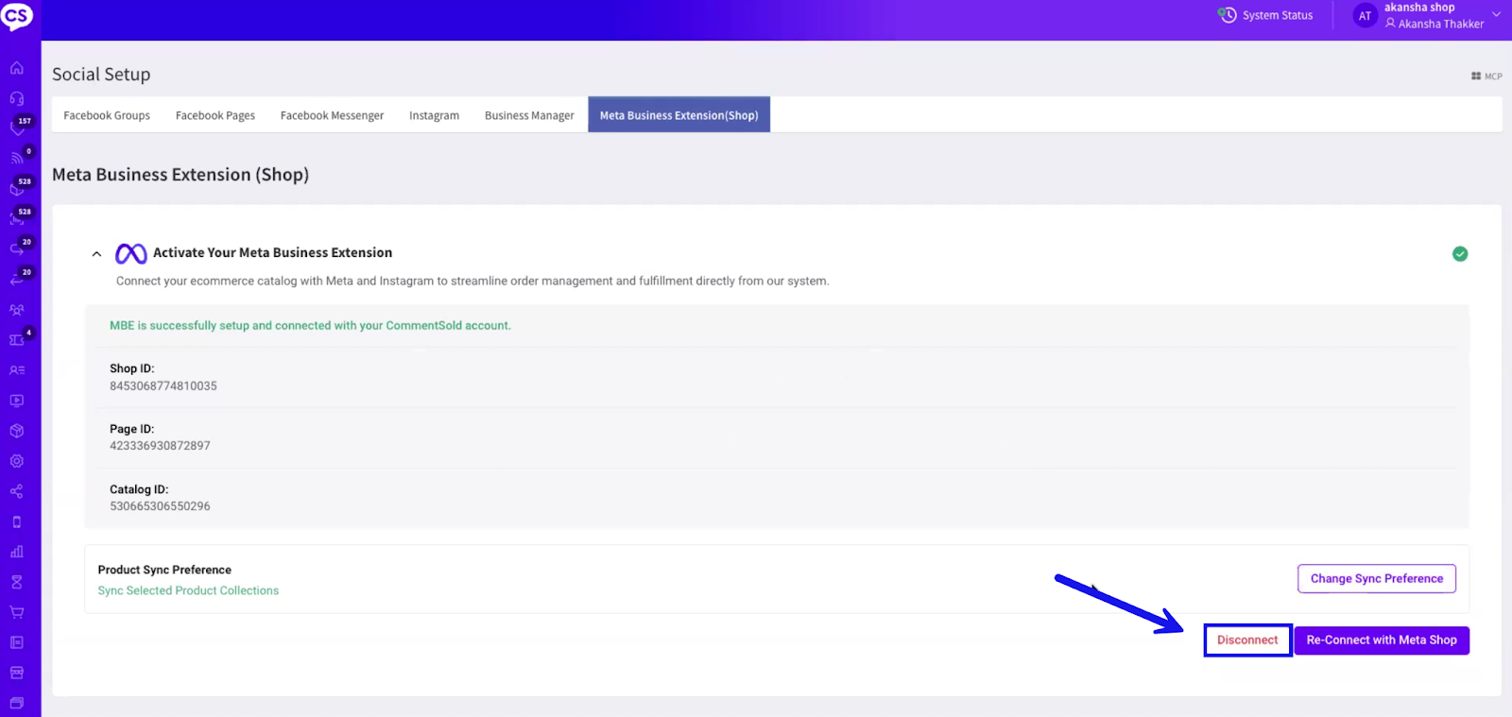Open the video player icon in sidebar
The height and width of the screenshot is (717, 1512).
pyautogui.click(x=17, y=401)
